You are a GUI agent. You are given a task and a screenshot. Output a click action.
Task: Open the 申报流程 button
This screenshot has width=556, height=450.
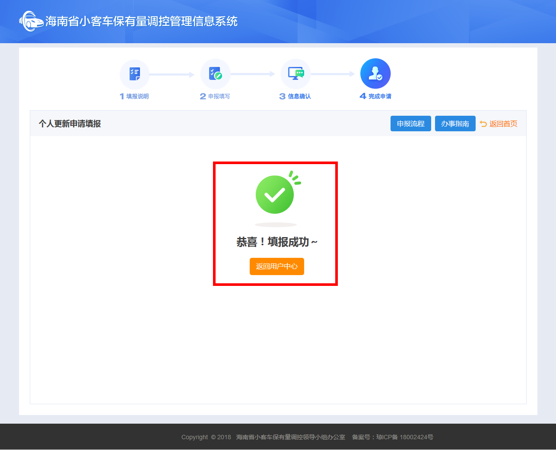(x=411, y=124)
